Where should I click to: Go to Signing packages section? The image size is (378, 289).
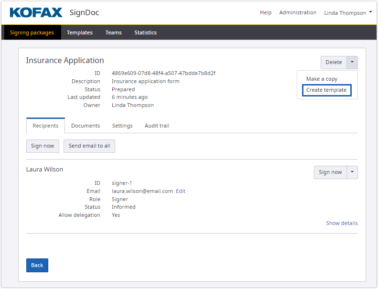pyautogui.click(x=32, y=32)
